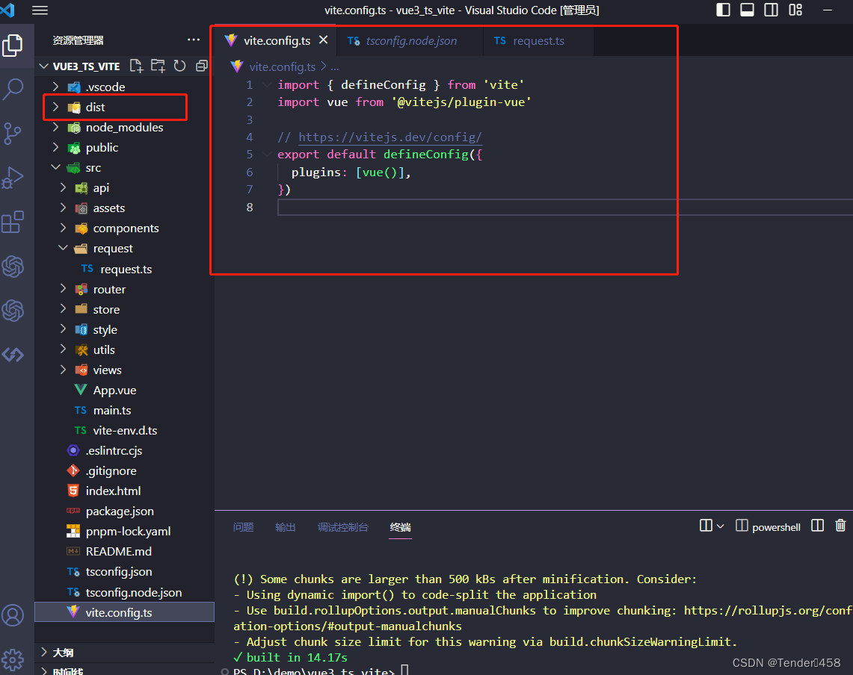Select the 终端 terminal tab
853x675 pixels.
pyautogui.click(x=400, y=527)
